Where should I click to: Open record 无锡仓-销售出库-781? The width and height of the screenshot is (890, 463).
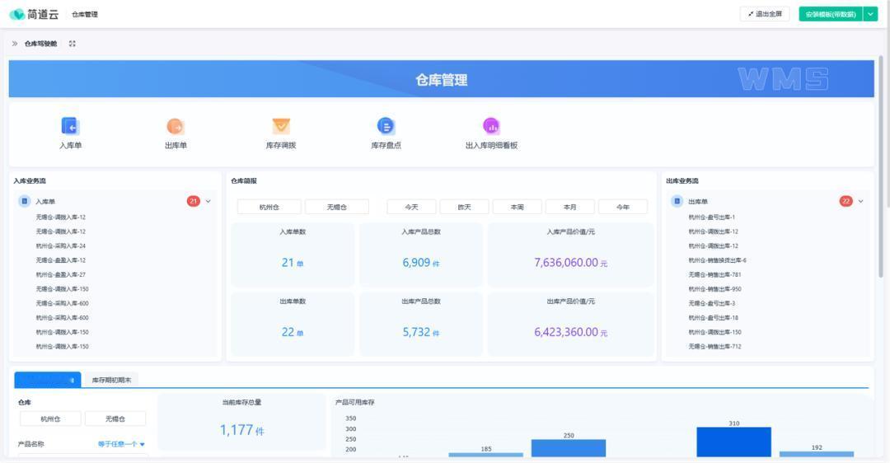[x=714, y=274]
